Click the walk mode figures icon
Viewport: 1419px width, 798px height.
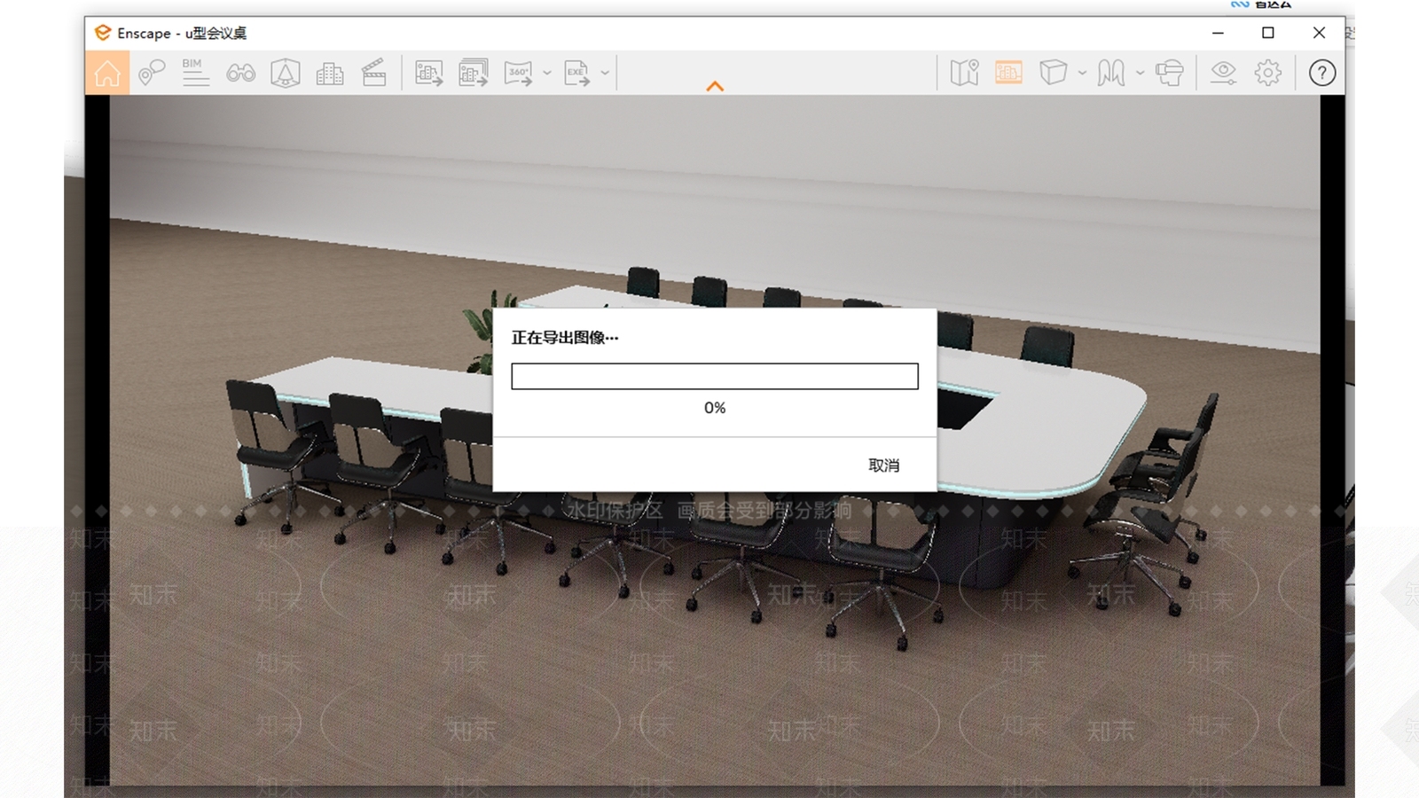point(1111,73)
